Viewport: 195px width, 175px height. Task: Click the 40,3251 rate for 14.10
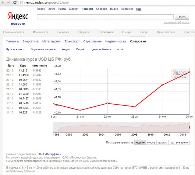tap(24, 112)
